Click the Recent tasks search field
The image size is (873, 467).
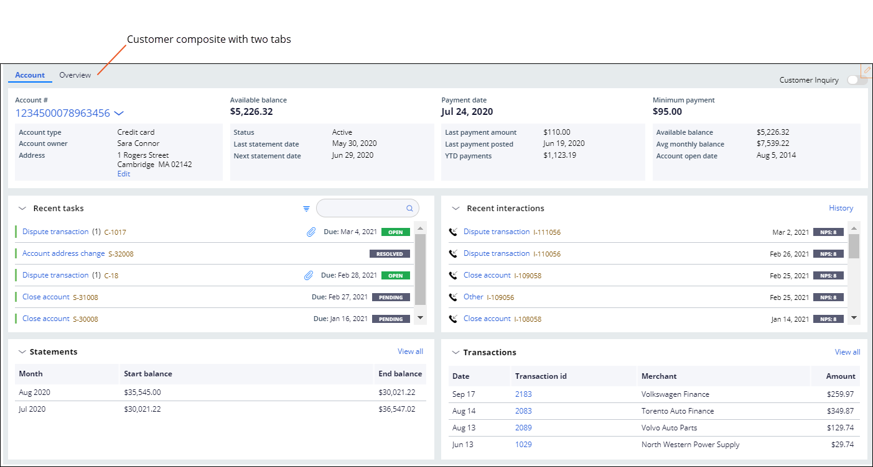coord(361,209)
